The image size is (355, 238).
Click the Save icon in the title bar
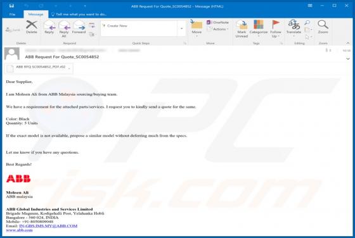[x=11, y=6]
